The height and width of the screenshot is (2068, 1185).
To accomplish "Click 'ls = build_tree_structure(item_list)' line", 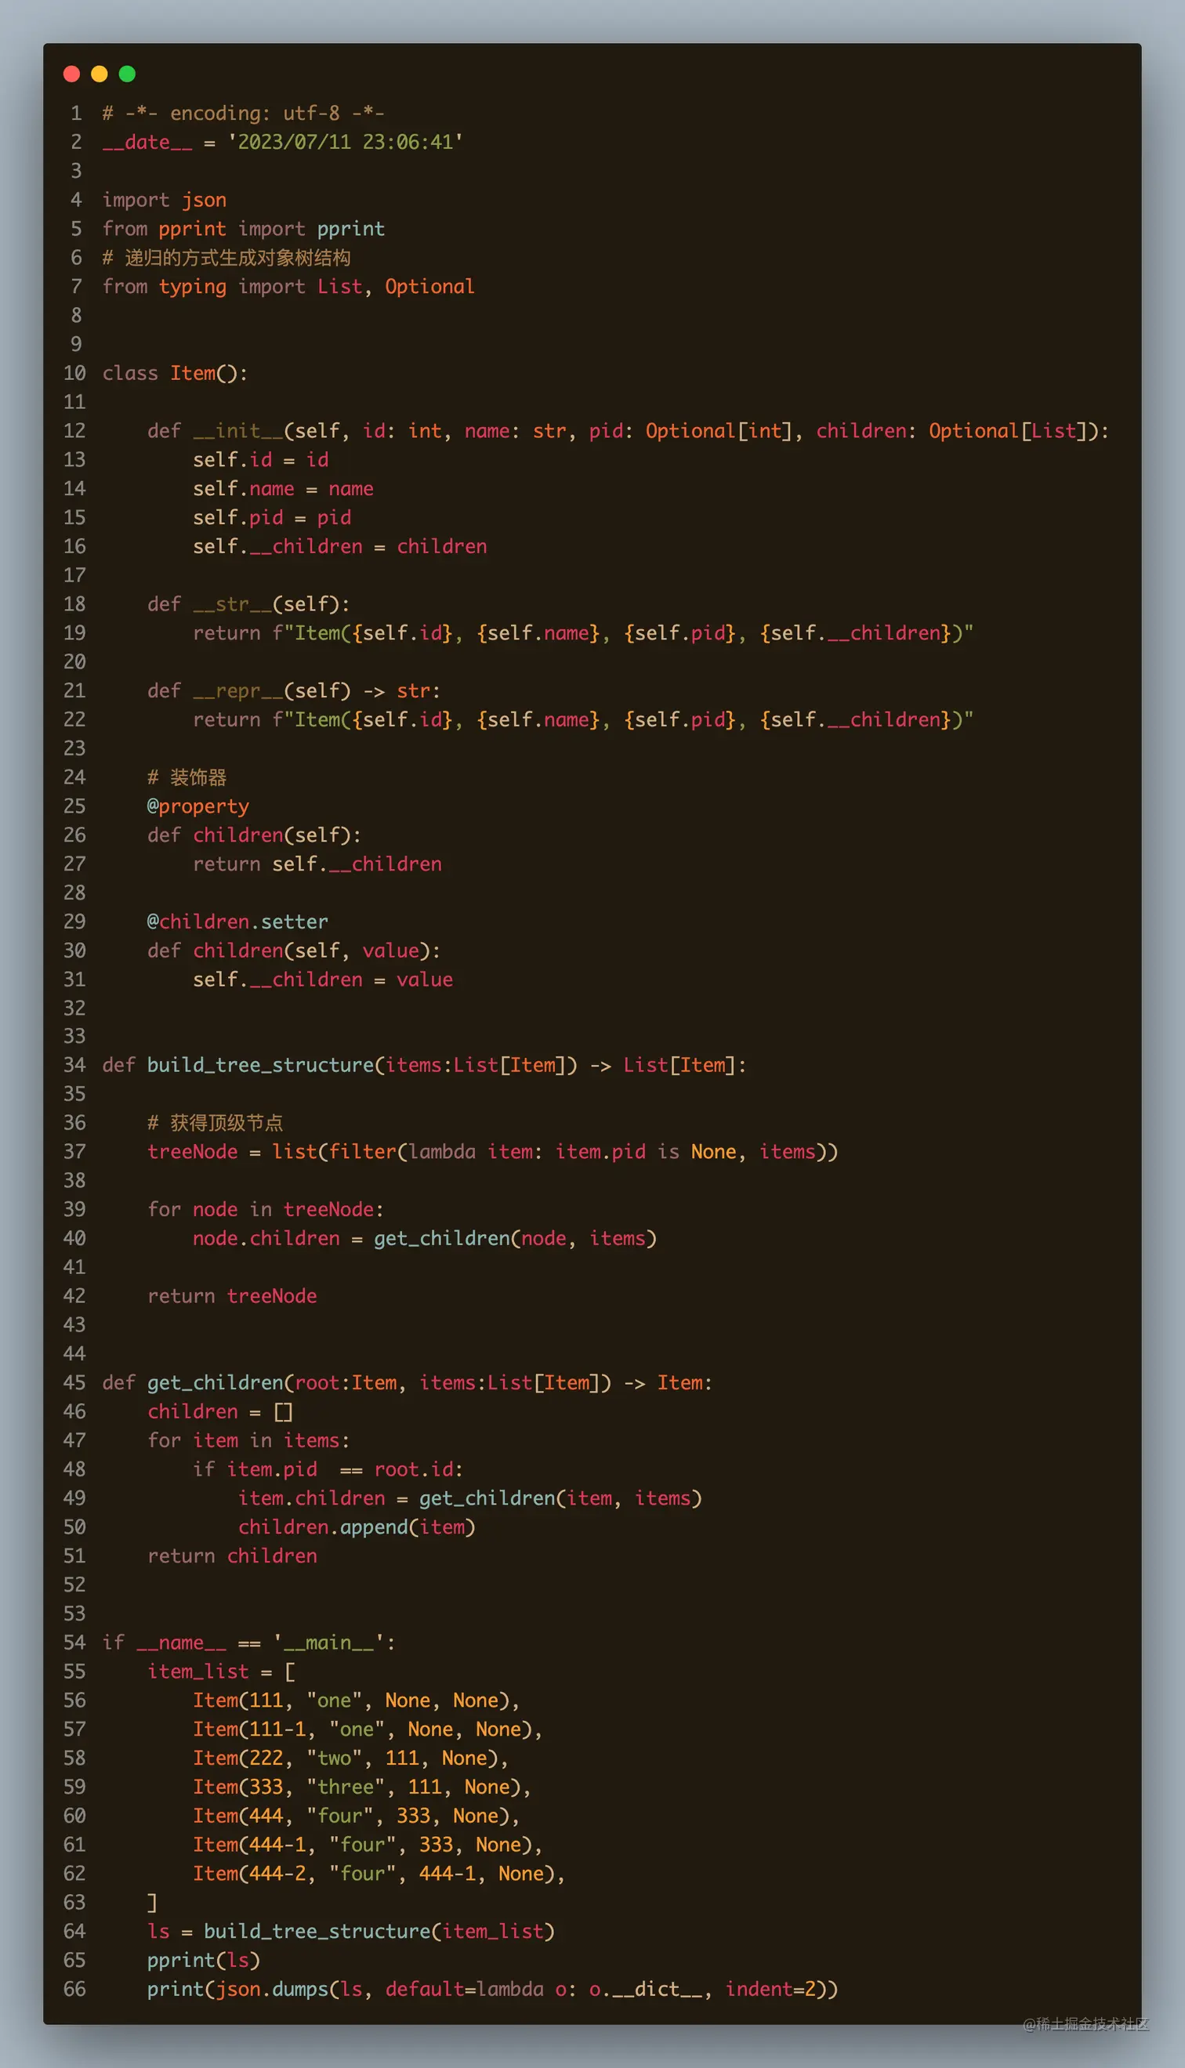I will tap(351, 1932).
